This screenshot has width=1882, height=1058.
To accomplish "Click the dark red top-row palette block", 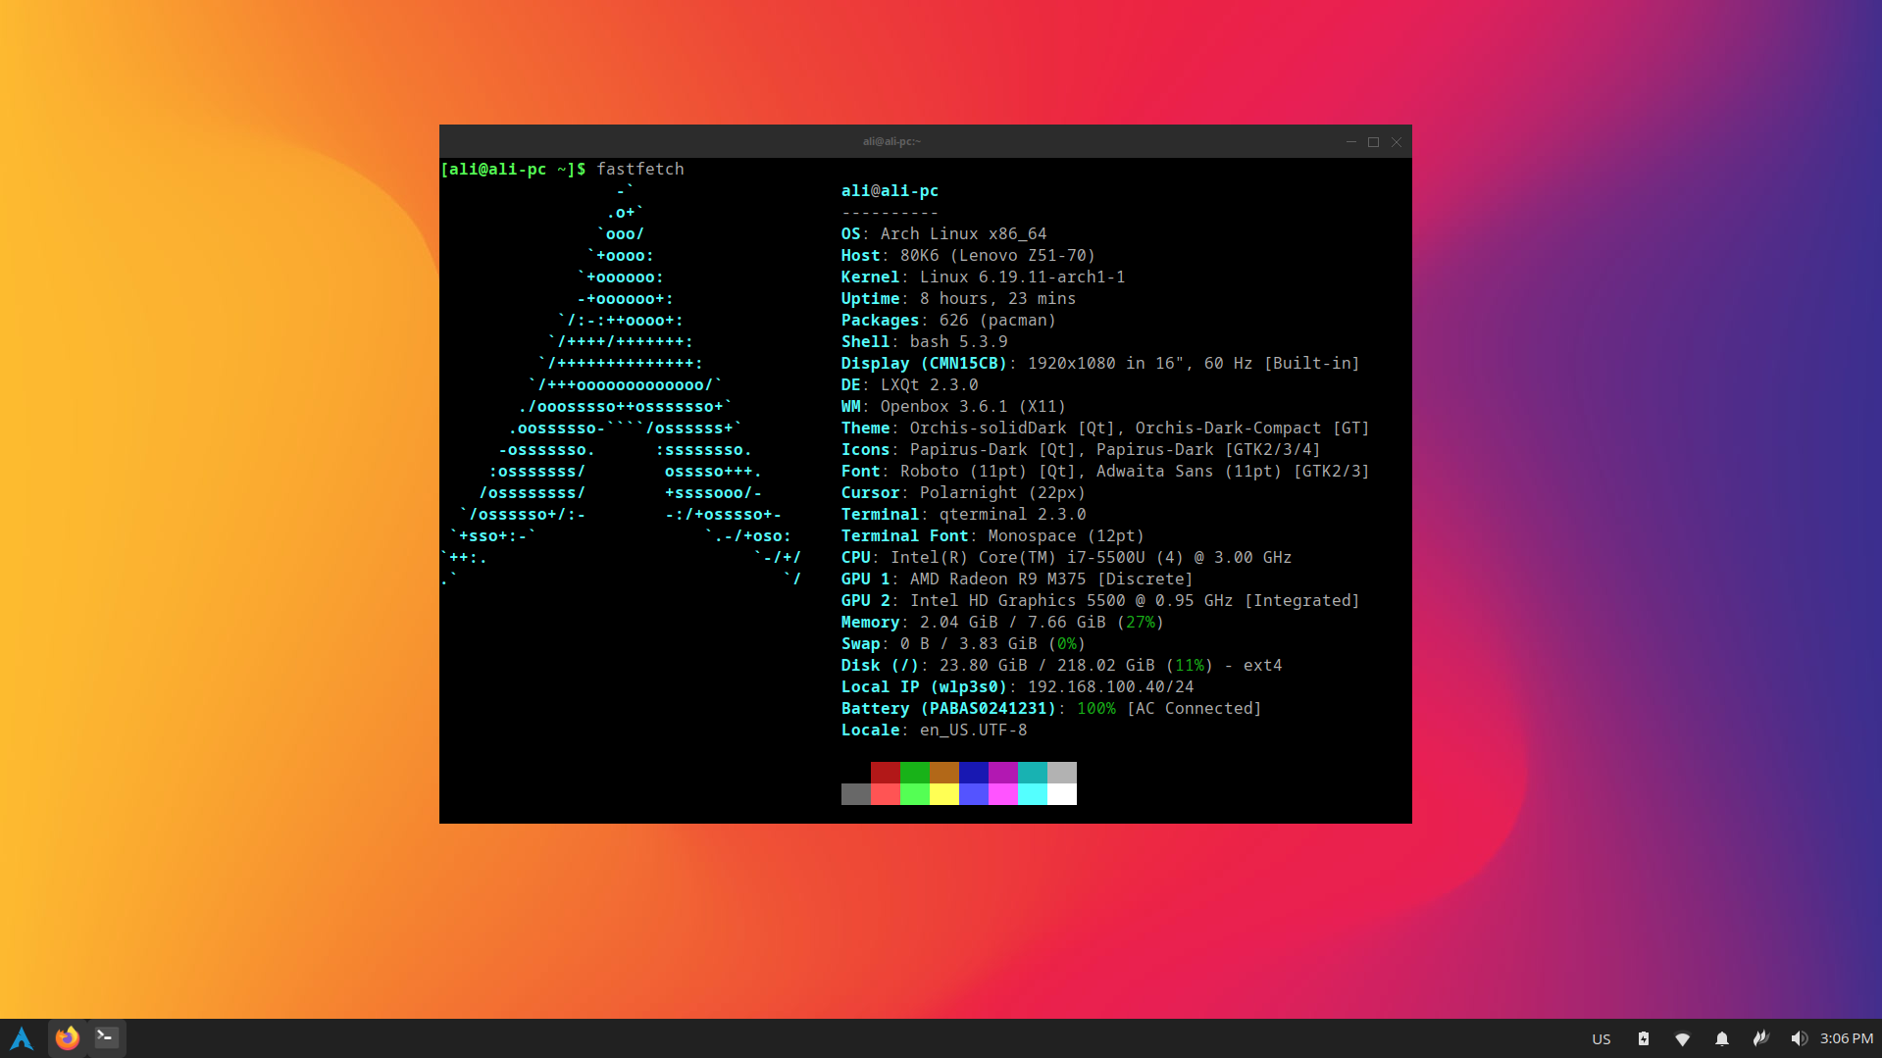I will pyautogui.click(x=885, y=773).
